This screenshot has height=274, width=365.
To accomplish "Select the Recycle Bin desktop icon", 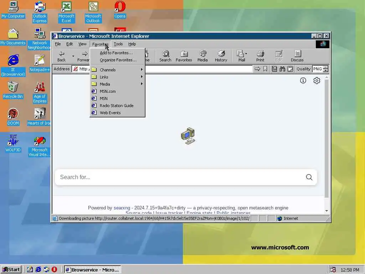I will (13, 90).
